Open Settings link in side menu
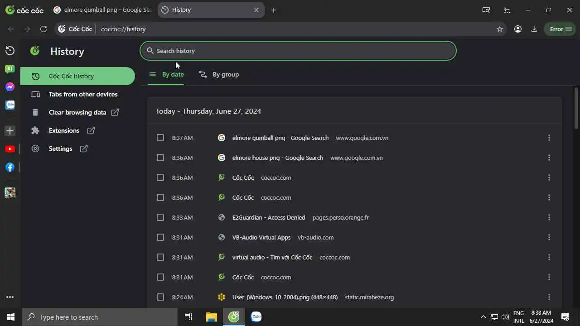Viewport: 580px width, 326px height. [77, 149]
